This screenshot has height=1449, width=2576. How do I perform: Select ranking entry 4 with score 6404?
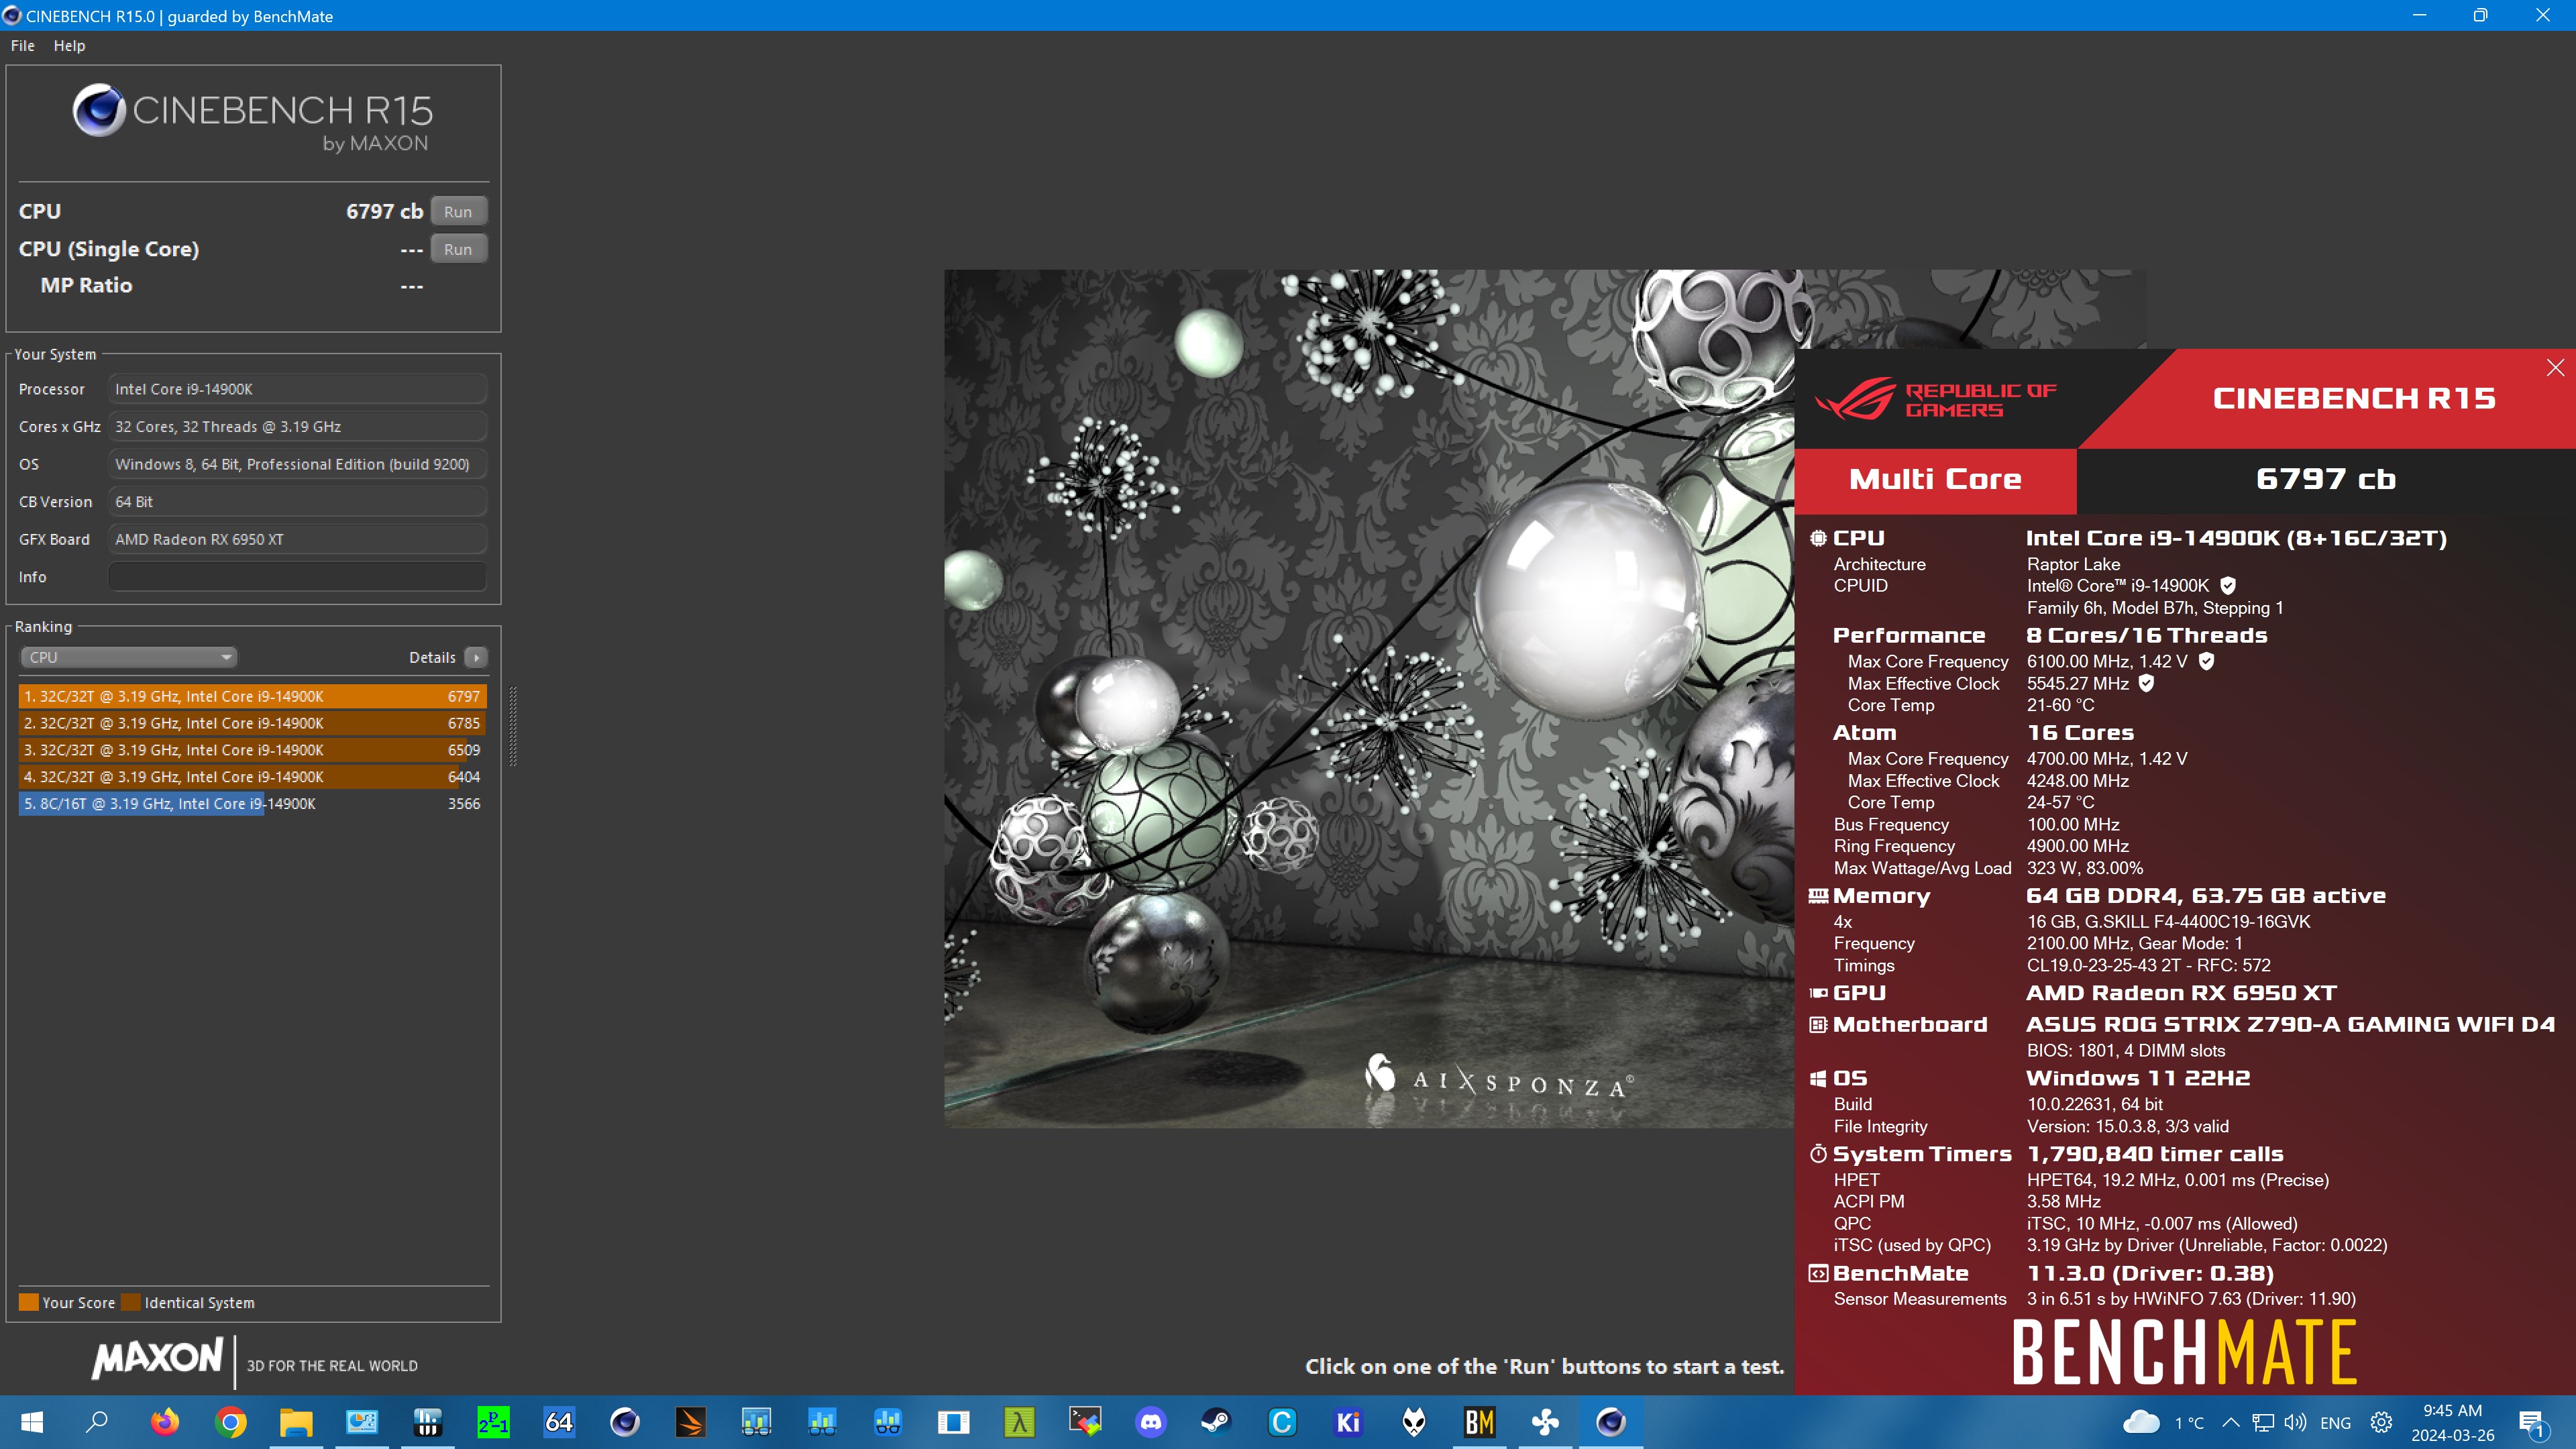pyautogui.click(x=252, y=777)
